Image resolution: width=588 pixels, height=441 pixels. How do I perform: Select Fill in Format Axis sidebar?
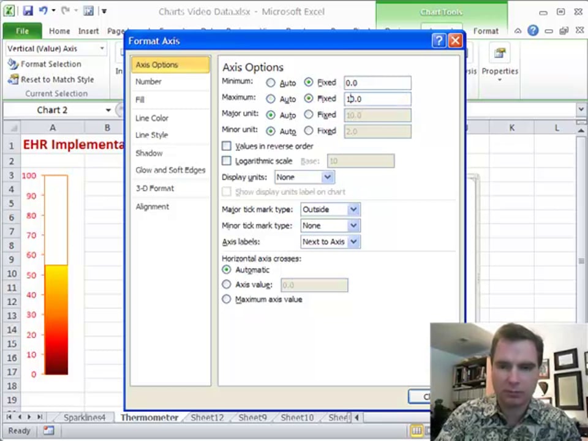(140, 100)
